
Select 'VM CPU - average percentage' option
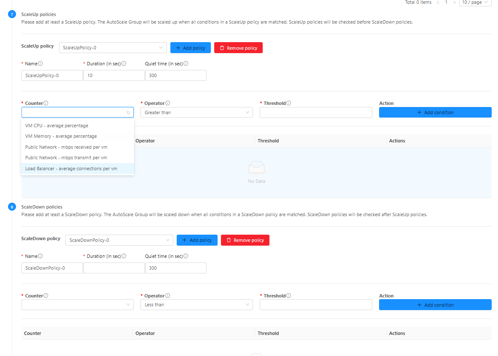click(57, 126)
